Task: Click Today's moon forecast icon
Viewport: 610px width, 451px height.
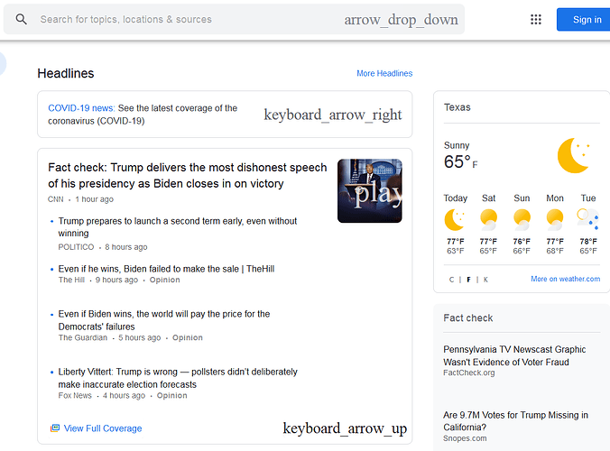Action: (x=455, y=220)
